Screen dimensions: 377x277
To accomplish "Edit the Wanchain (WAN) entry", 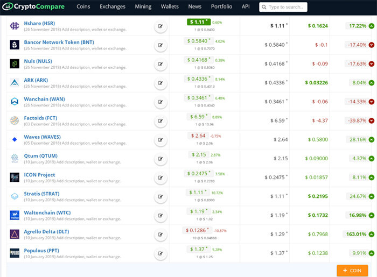I will click(x=160, y=102).
